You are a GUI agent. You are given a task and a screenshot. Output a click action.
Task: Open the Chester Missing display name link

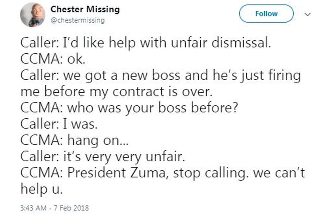tap(85, 9)
